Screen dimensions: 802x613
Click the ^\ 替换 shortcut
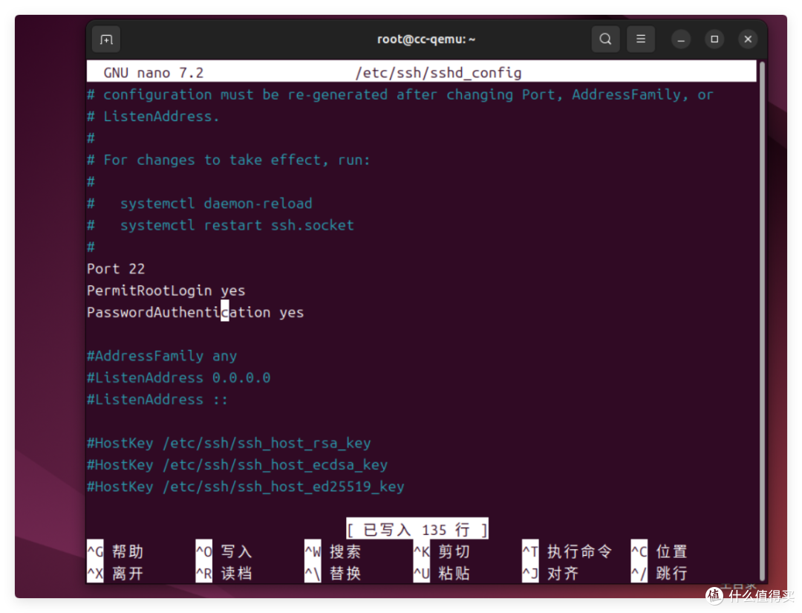[333, 573]
